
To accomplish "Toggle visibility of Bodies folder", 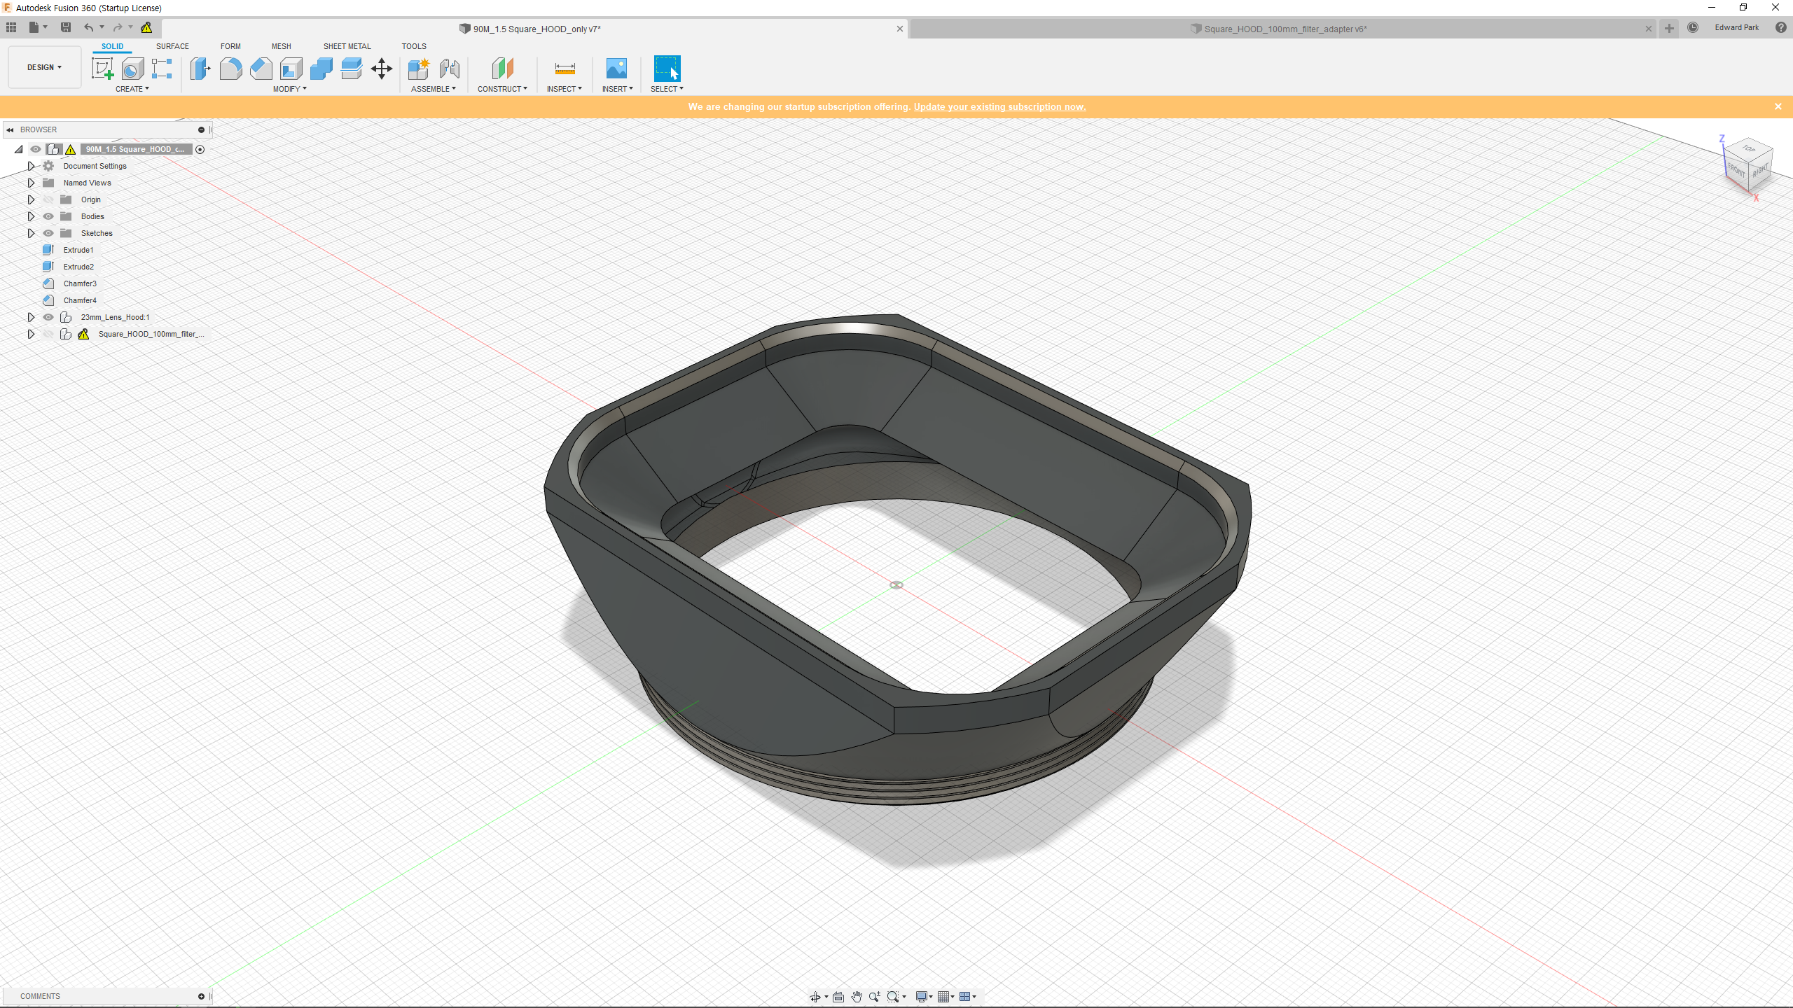I will coord(48,216).
